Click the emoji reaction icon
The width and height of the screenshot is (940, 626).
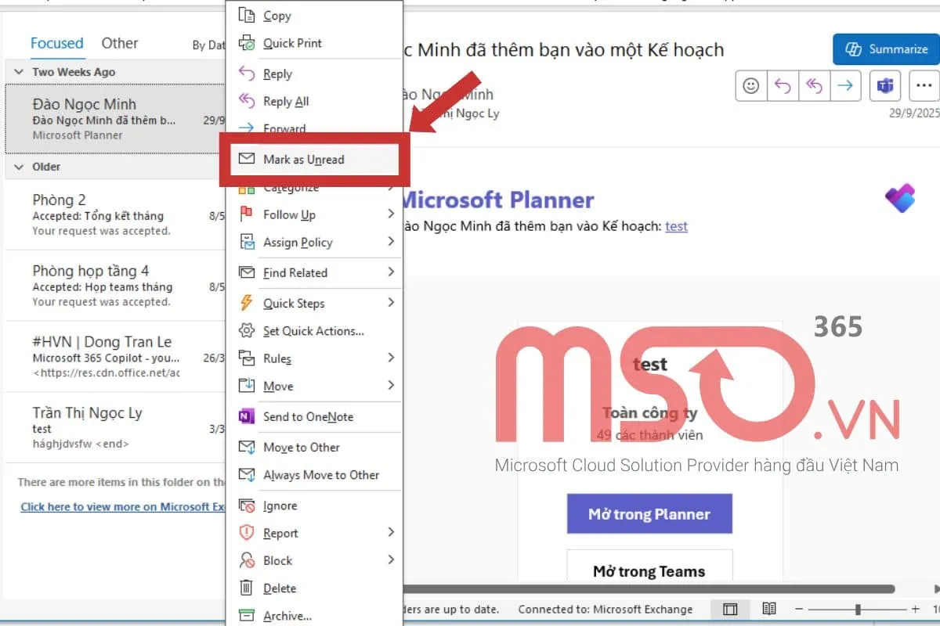[750, 86]
